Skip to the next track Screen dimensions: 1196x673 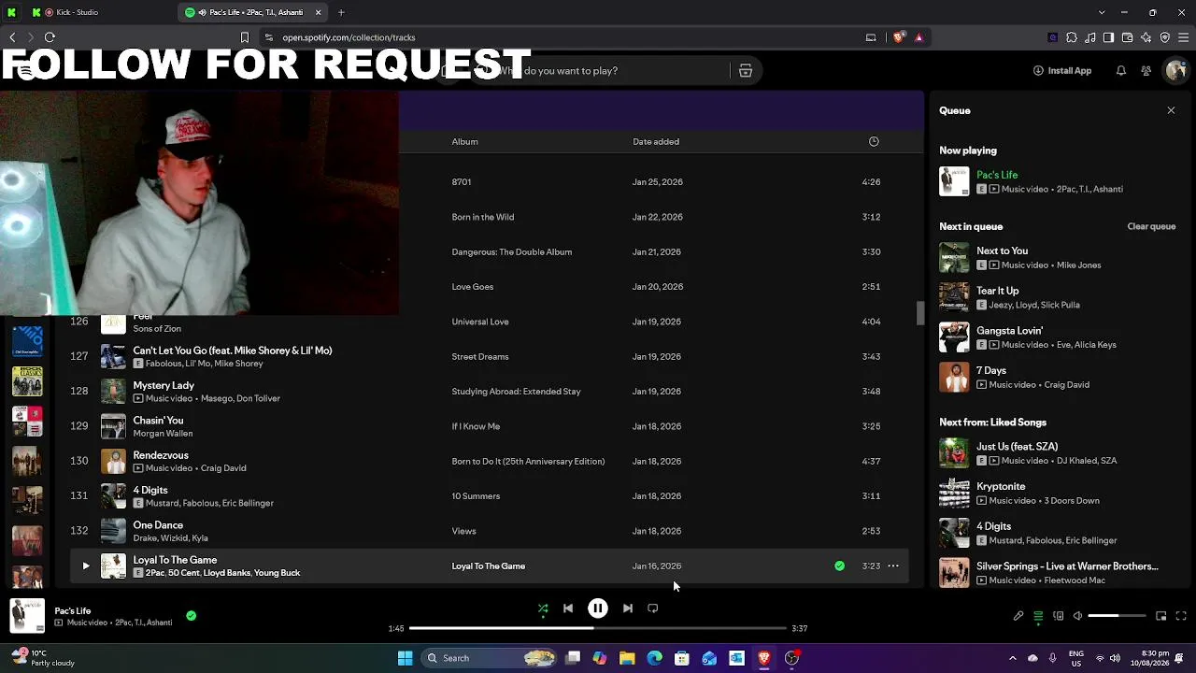pos(628,609)
